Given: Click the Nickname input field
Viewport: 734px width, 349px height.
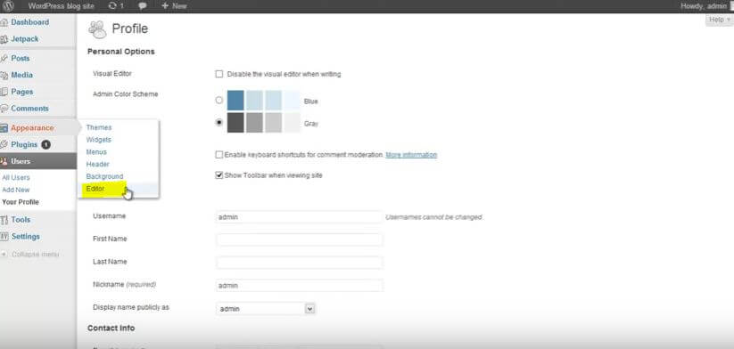Looking at the screenshot, I should point(299,286).
